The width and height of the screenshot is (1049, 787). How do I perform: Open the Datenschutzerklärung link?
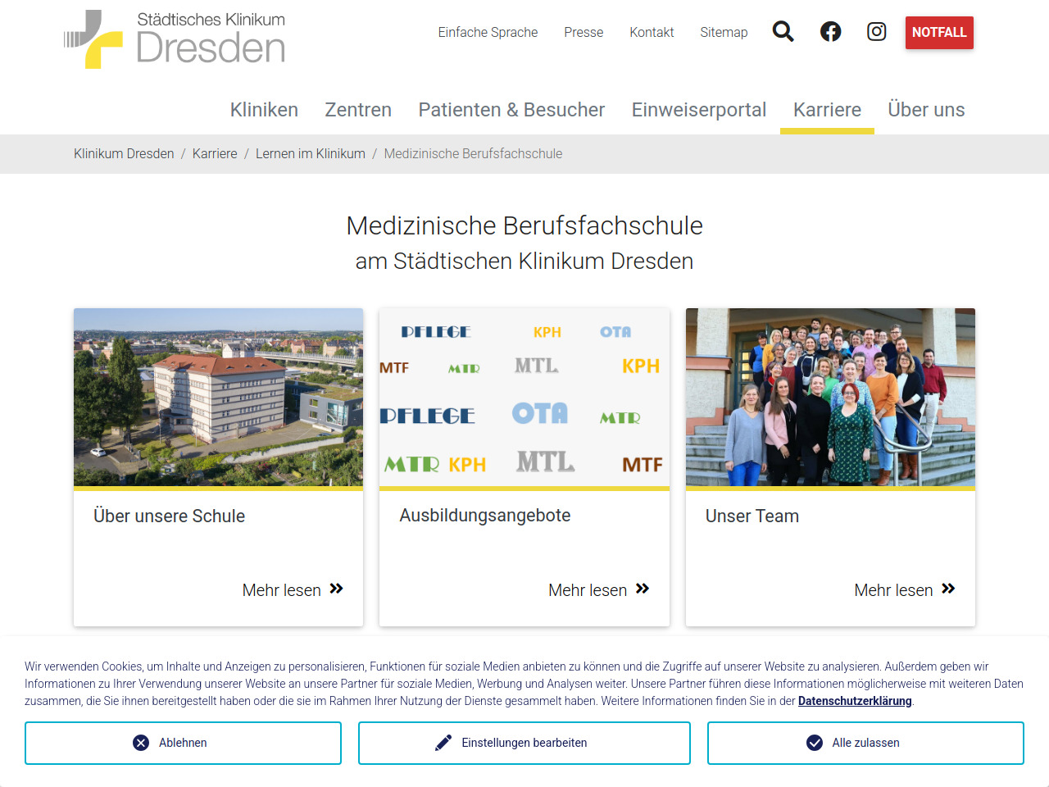click(855, 702)
